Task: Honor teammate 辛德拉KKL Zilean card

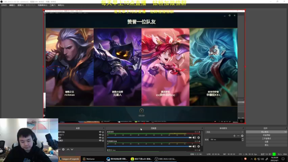Action: click(x=213, y=67)
